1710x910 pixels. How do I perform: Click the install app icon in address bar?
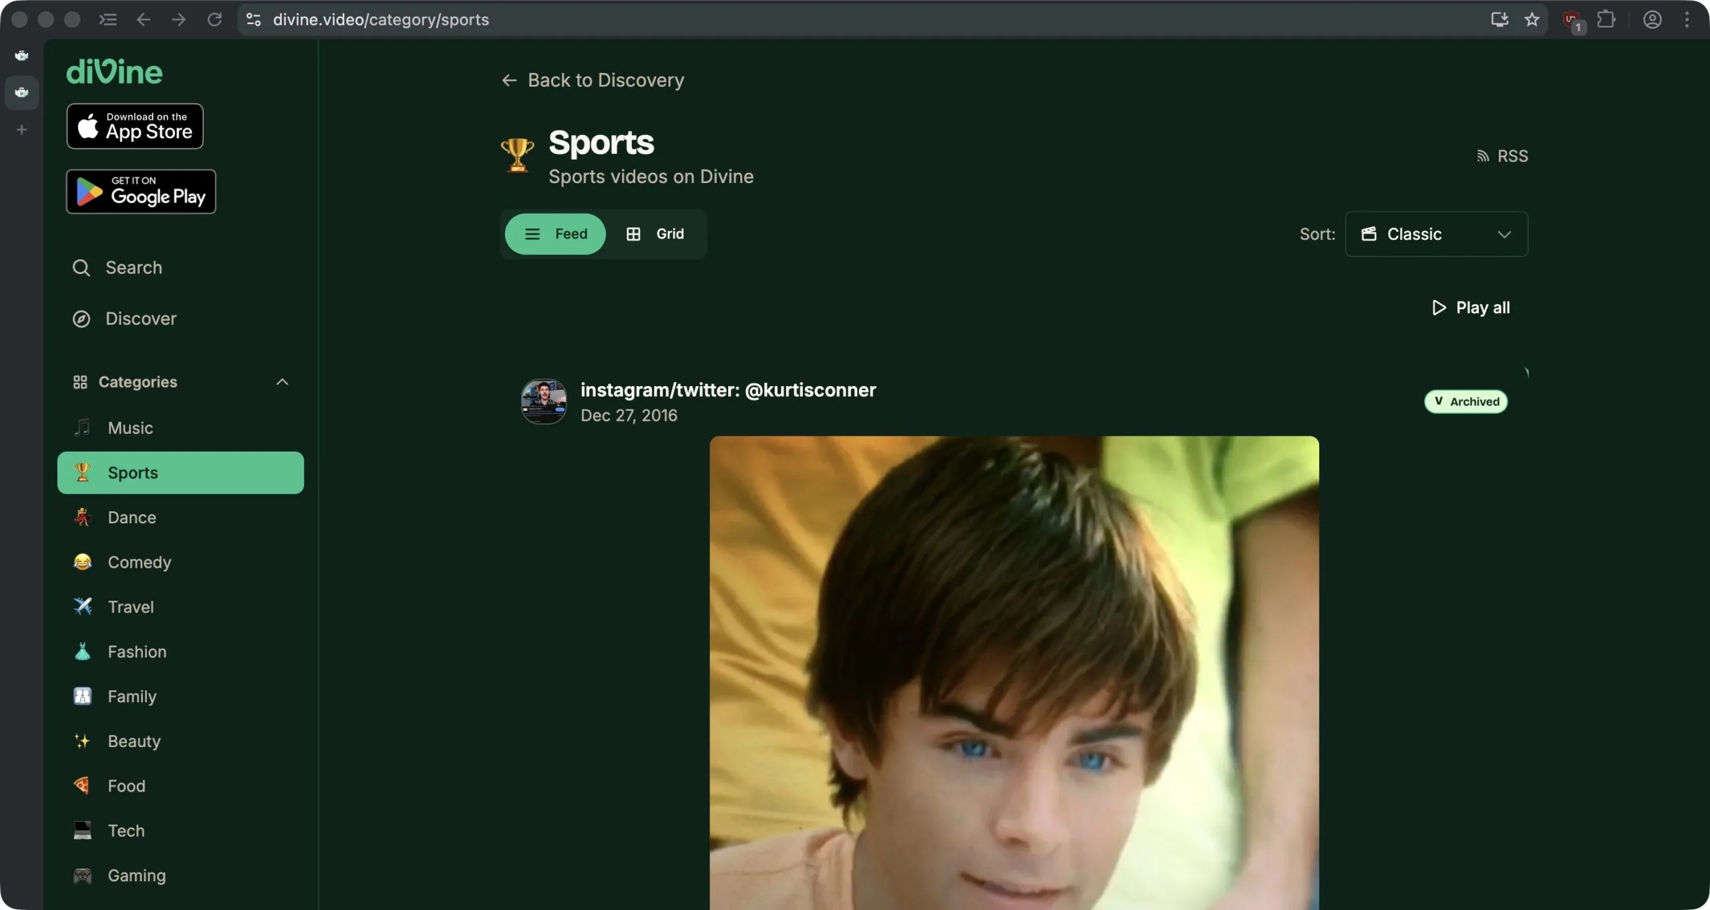(1500, 19)
